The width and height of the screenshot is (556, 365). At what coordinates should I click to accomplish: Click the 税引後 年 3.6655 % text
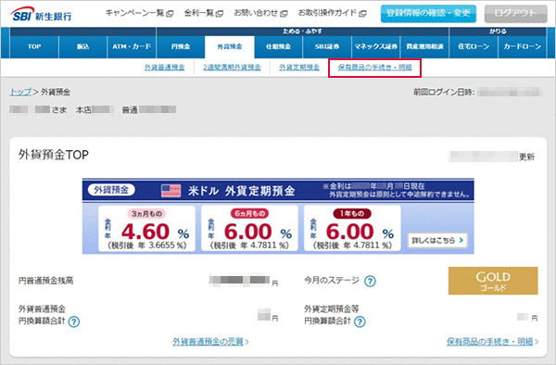tap(146, 245)
